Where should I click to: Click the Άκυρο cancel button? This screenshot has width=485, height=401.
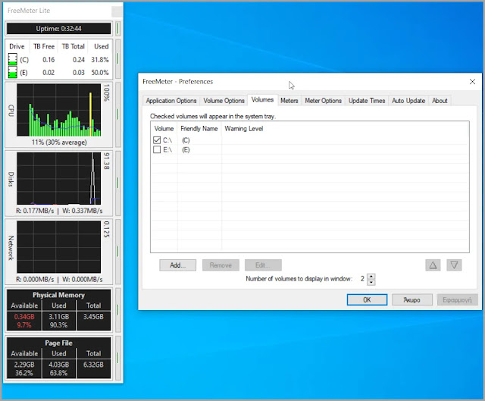click(x=411, y=300)
